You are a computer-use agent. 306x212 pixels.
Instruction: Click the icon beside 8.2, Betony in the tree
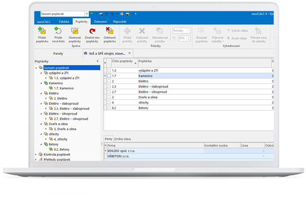[51, 149]
